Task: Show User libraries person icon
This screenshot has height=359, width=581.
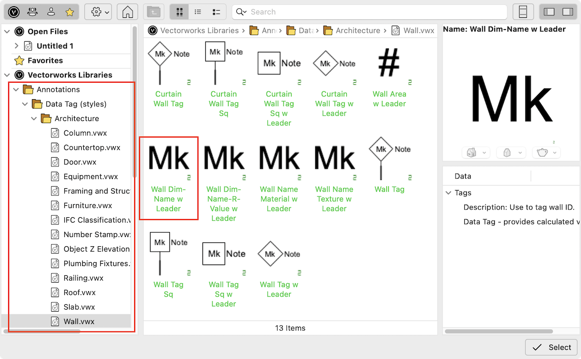Action: click(x=51, y=12)
